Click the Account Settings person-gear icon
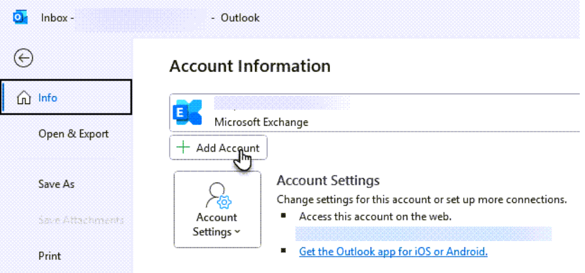This screenshot has width=585, height=273. pos(218,196)
